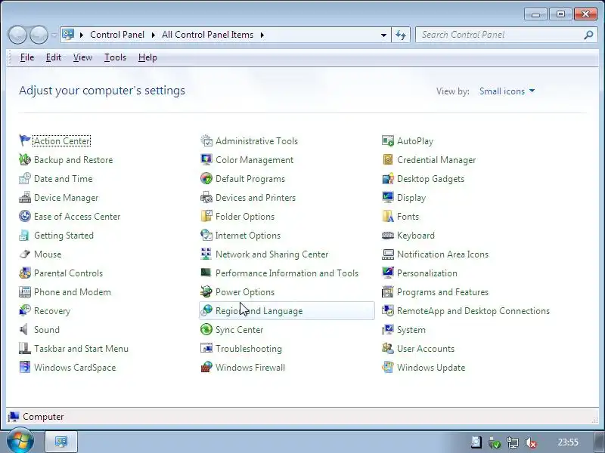Open the Keyboard icon

pos(388,235)
